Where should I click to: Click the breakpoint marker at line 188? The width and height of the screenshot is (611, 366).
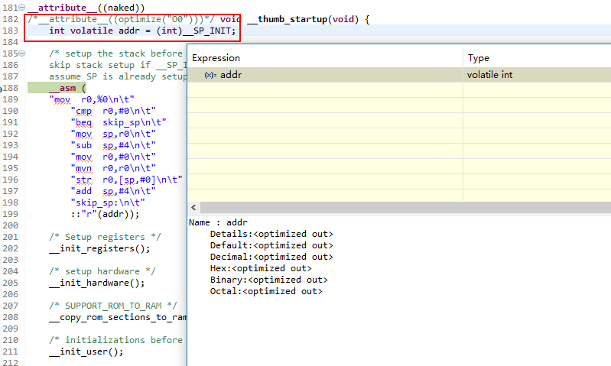(x=2, y=89)
